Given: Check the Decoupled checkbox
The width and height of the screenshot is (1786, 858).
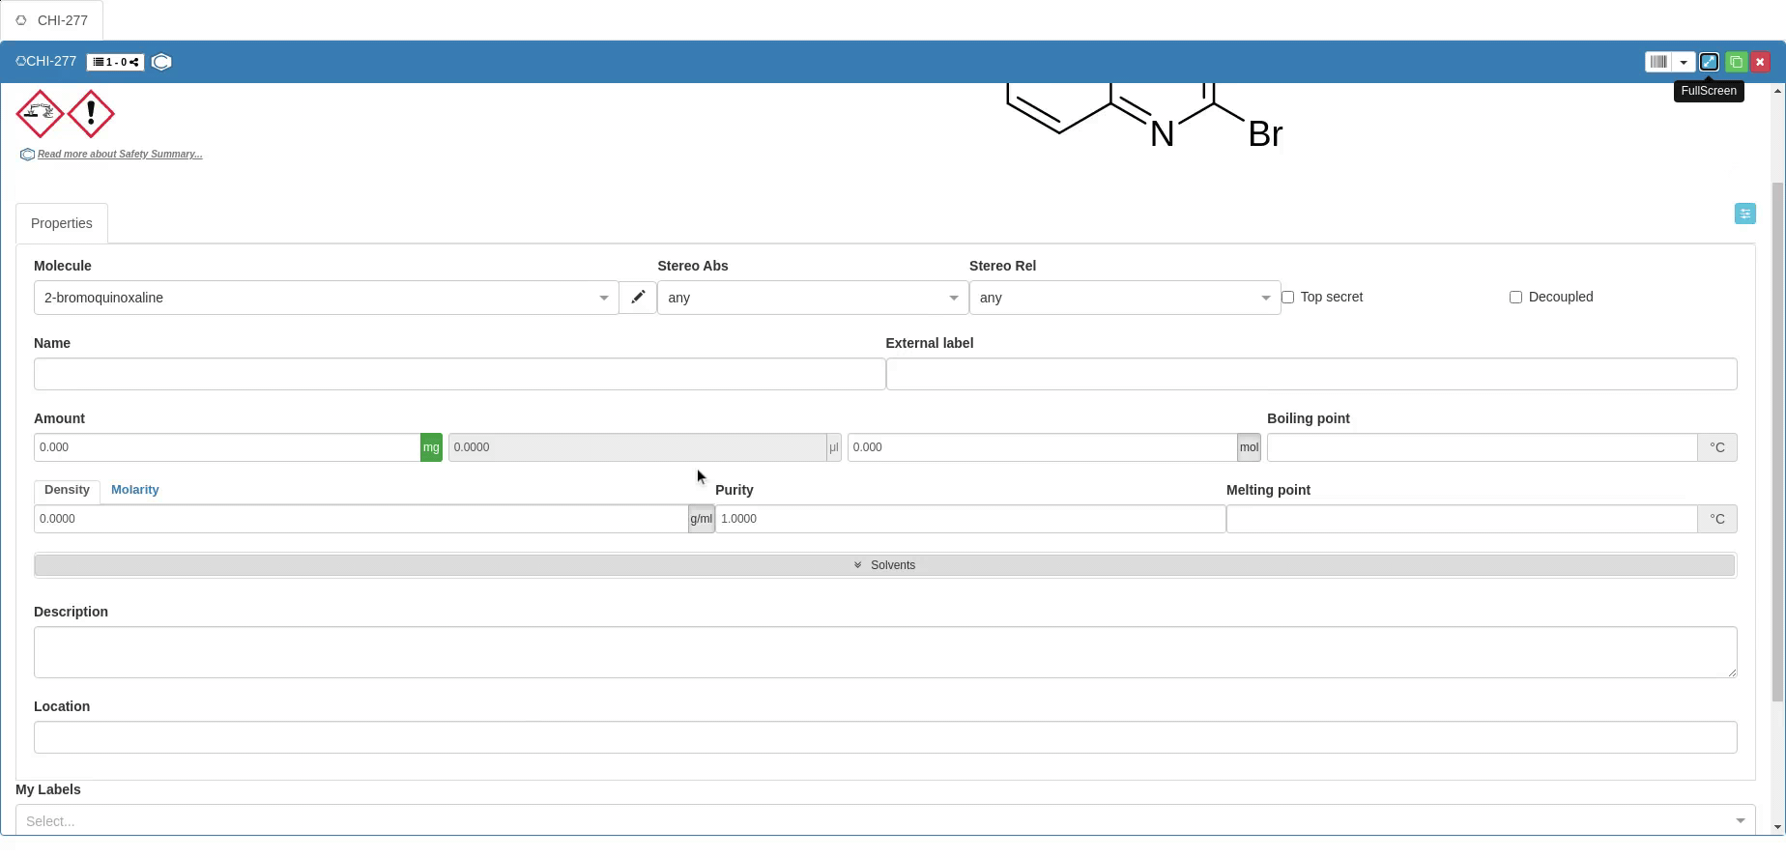Looking at the screenshot, I should click(1515, 298).
